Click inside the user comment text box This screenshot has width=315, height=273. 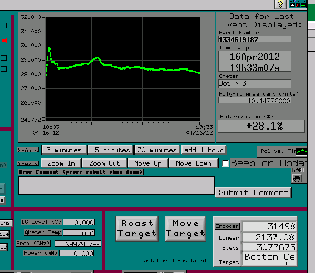click(x=116, y=186)
